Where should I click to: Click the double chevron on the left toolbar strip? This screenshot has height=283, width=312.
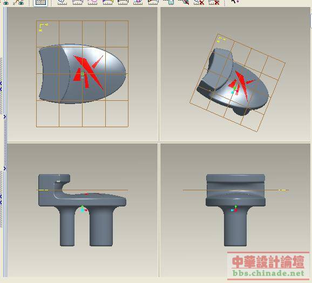(x=1, y=85)
